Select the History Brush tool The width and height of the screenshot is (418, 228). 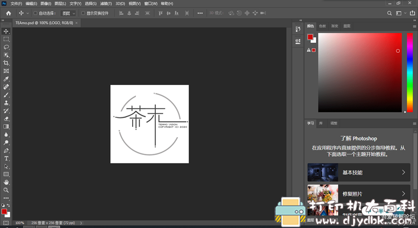6,111
